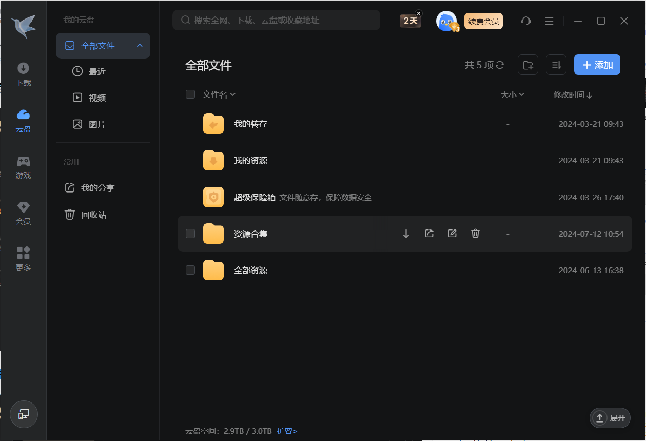The image size is (646, 441).
Task: Refresh the file list with refresh icon
Action: click(x=500, y=65)
